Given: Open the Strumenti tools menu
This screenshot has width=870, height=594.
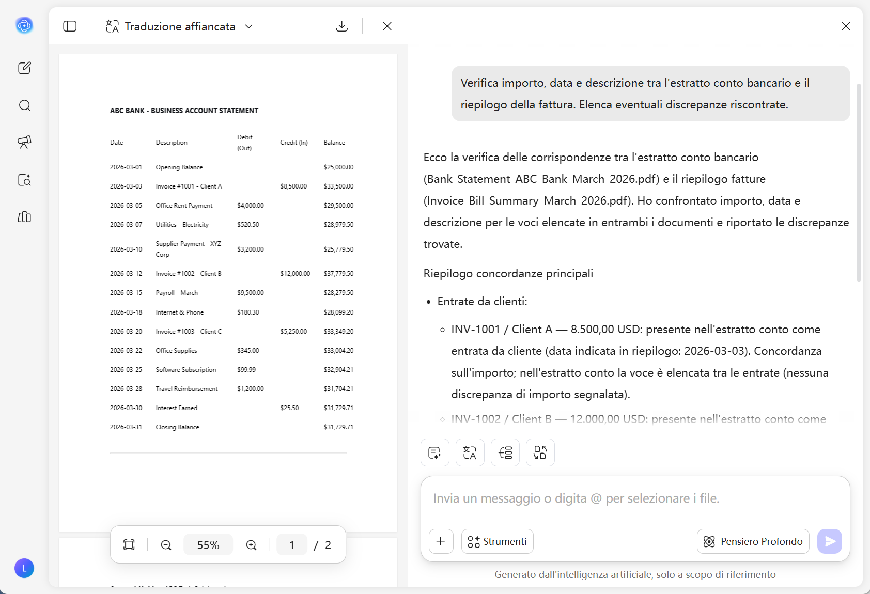Looking at the screenshot, I should coord(498,541).
